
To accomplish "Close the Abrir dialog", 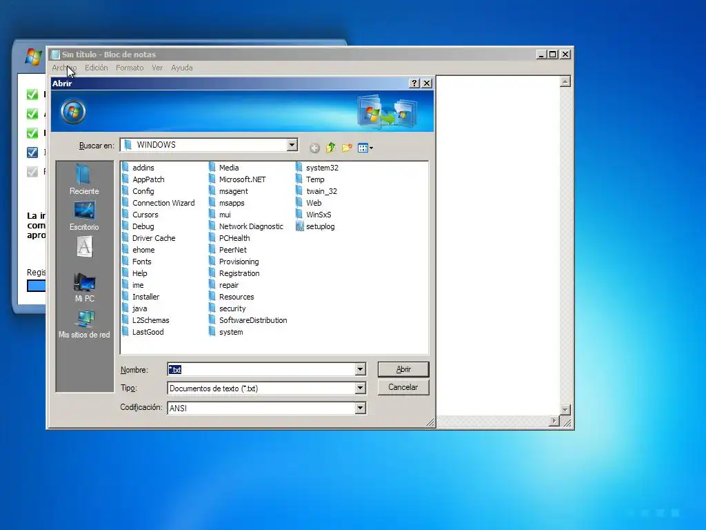I will click(x=427, y=84).
